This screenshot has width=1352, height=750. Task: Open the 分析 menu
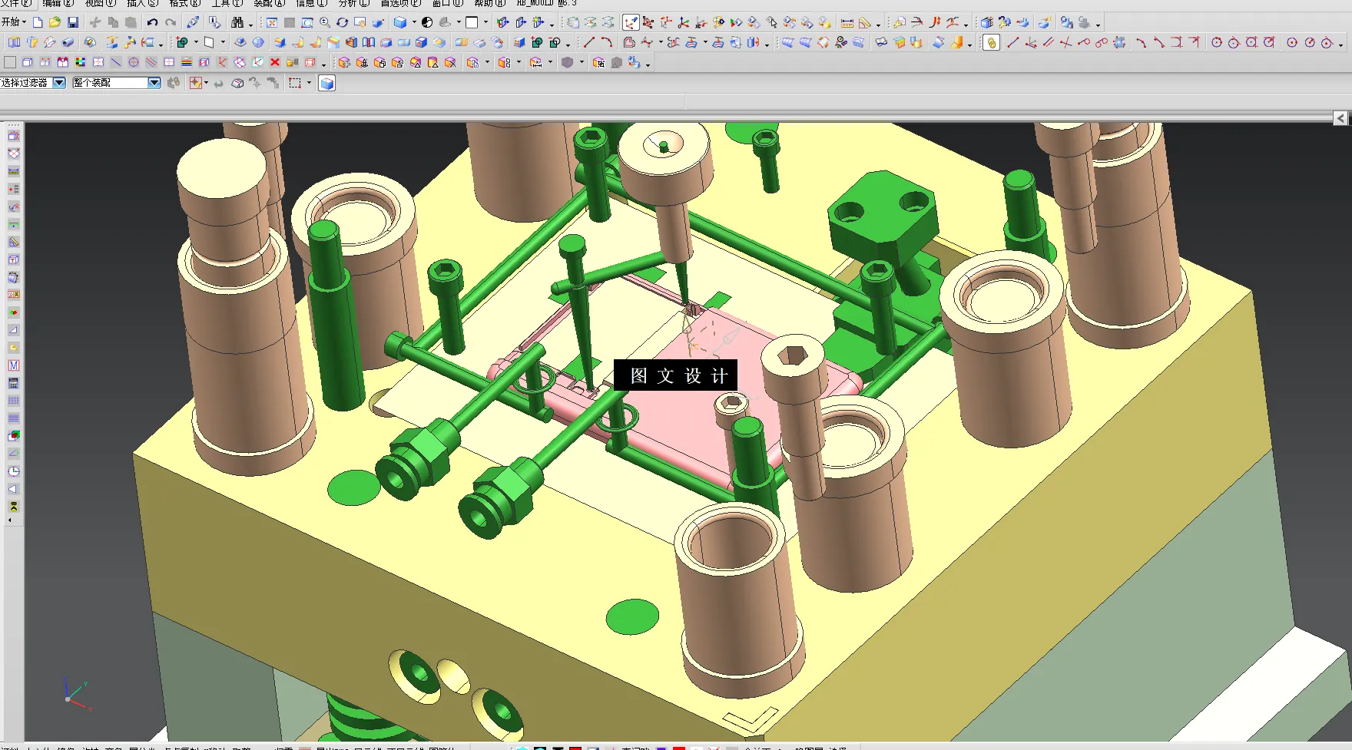[x=346, y=3]
